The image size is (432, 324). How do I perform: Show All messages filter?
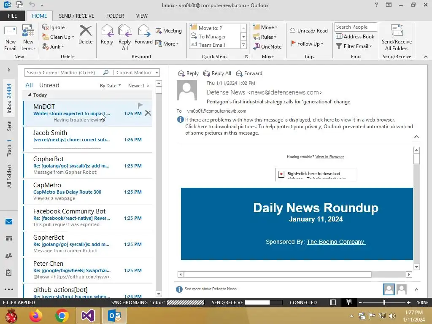tap(29, 85)
